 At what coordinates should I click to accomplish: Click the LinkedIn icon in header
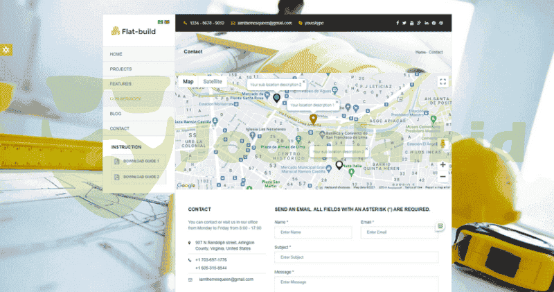pyautogui.click(x=427, y=23)
